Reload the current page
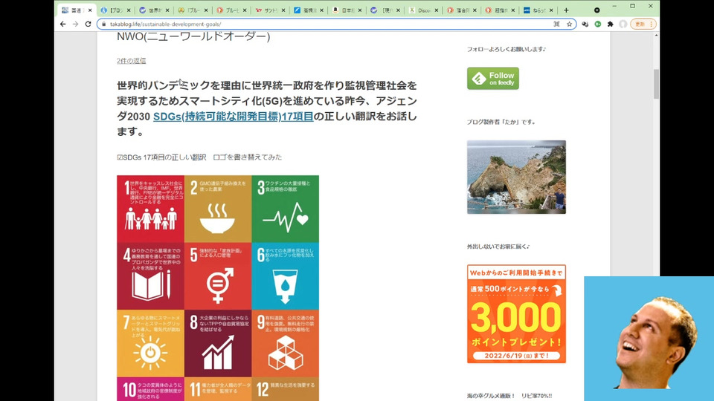 (x=88, y=24)
